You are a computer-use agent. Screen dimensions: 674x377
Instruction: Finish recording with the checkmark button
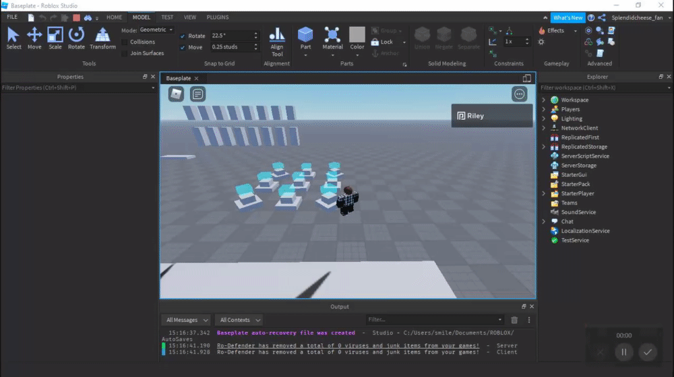pyautogui.click(x=647, y=353)
